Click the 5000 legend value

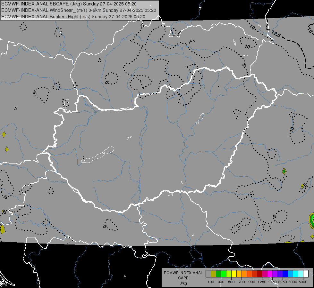(303, 282)
